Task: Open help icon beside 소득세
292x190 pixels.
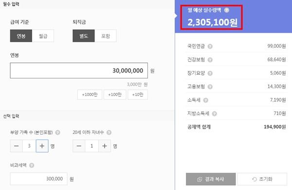Action: click(205, 100)
